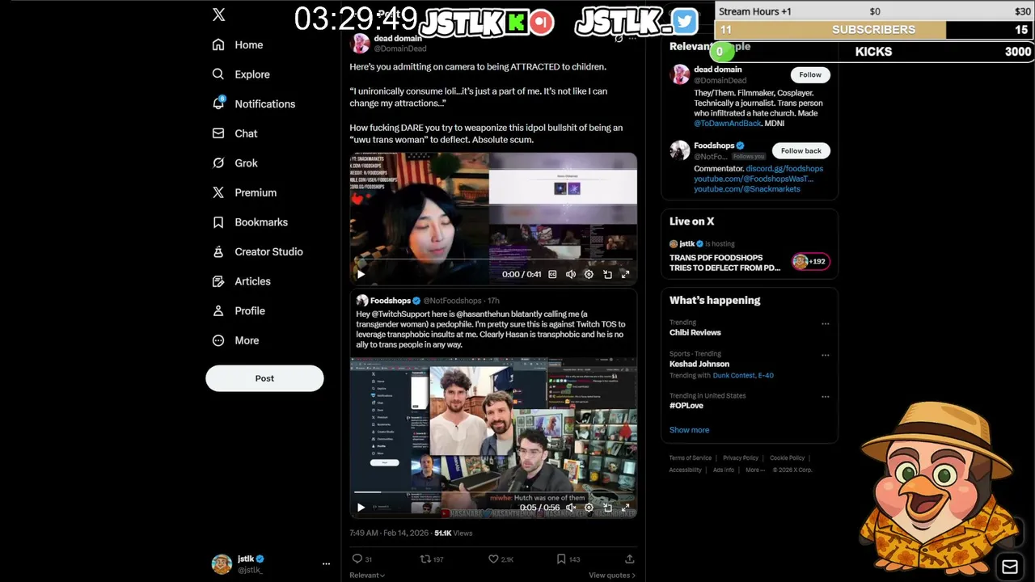This screenshot has height=582, width=1035.
Task: Go to Notifications in navigation
Action: [265, 103]
